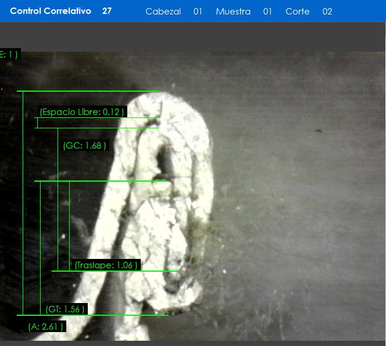Image resolution: width=386 pixels, height=346 pixels.
Task: Select the Control Correlativo value 27
Action: pos(107,11)
